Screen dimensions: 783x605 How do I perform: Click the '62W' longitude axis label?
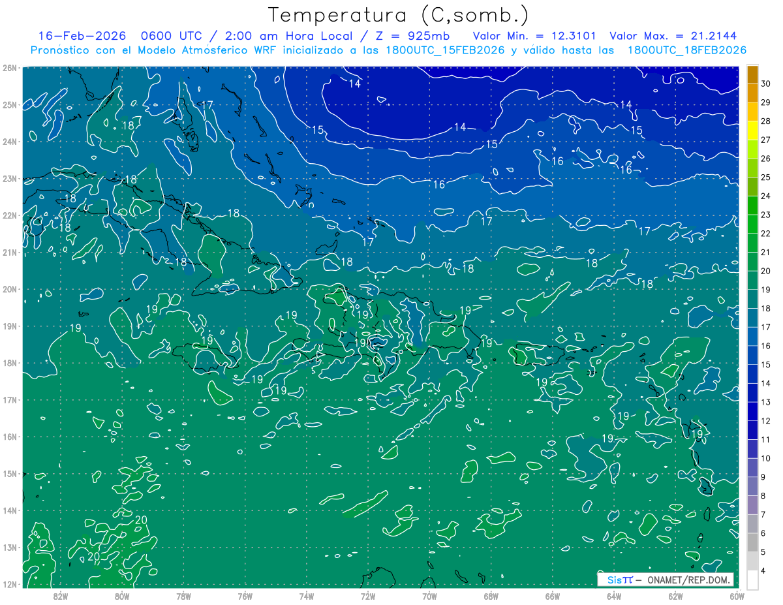(675, 595)
